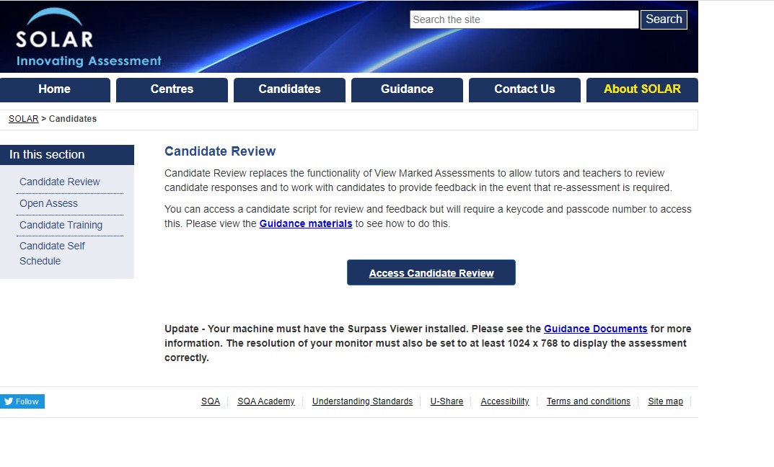This screenshot has width=774, height=467.
Task: Open the Guidance menu item
Action: pos(407,90)
